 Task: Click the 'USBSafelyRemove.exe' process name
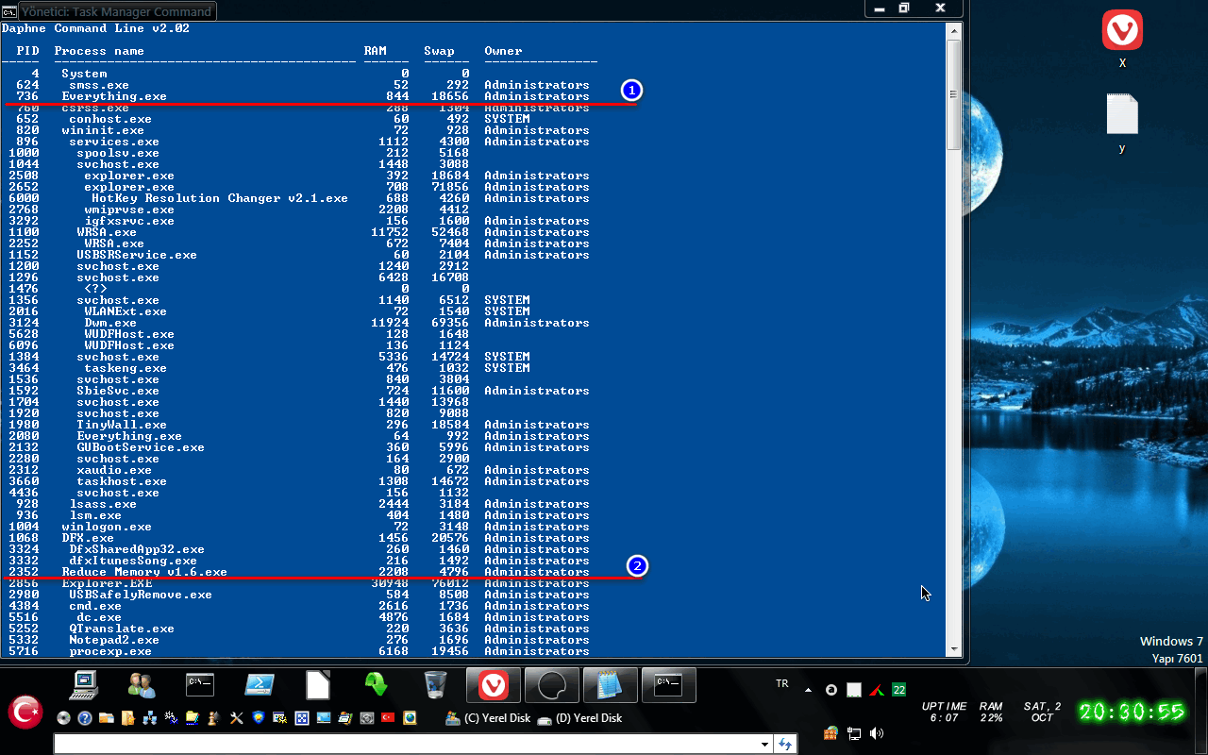[141, 595]
